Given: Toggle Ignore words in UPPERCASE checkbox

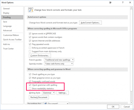Looking at the screenshot, I should (30, 34).
